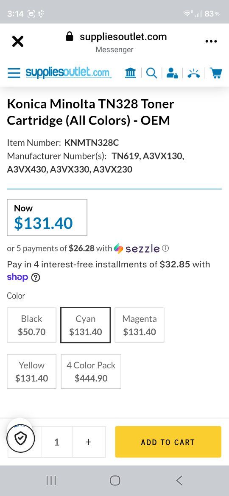Viewport: 229px width, 496px height.
Task: Tap the Sezzle info icon
Action: 165,248
